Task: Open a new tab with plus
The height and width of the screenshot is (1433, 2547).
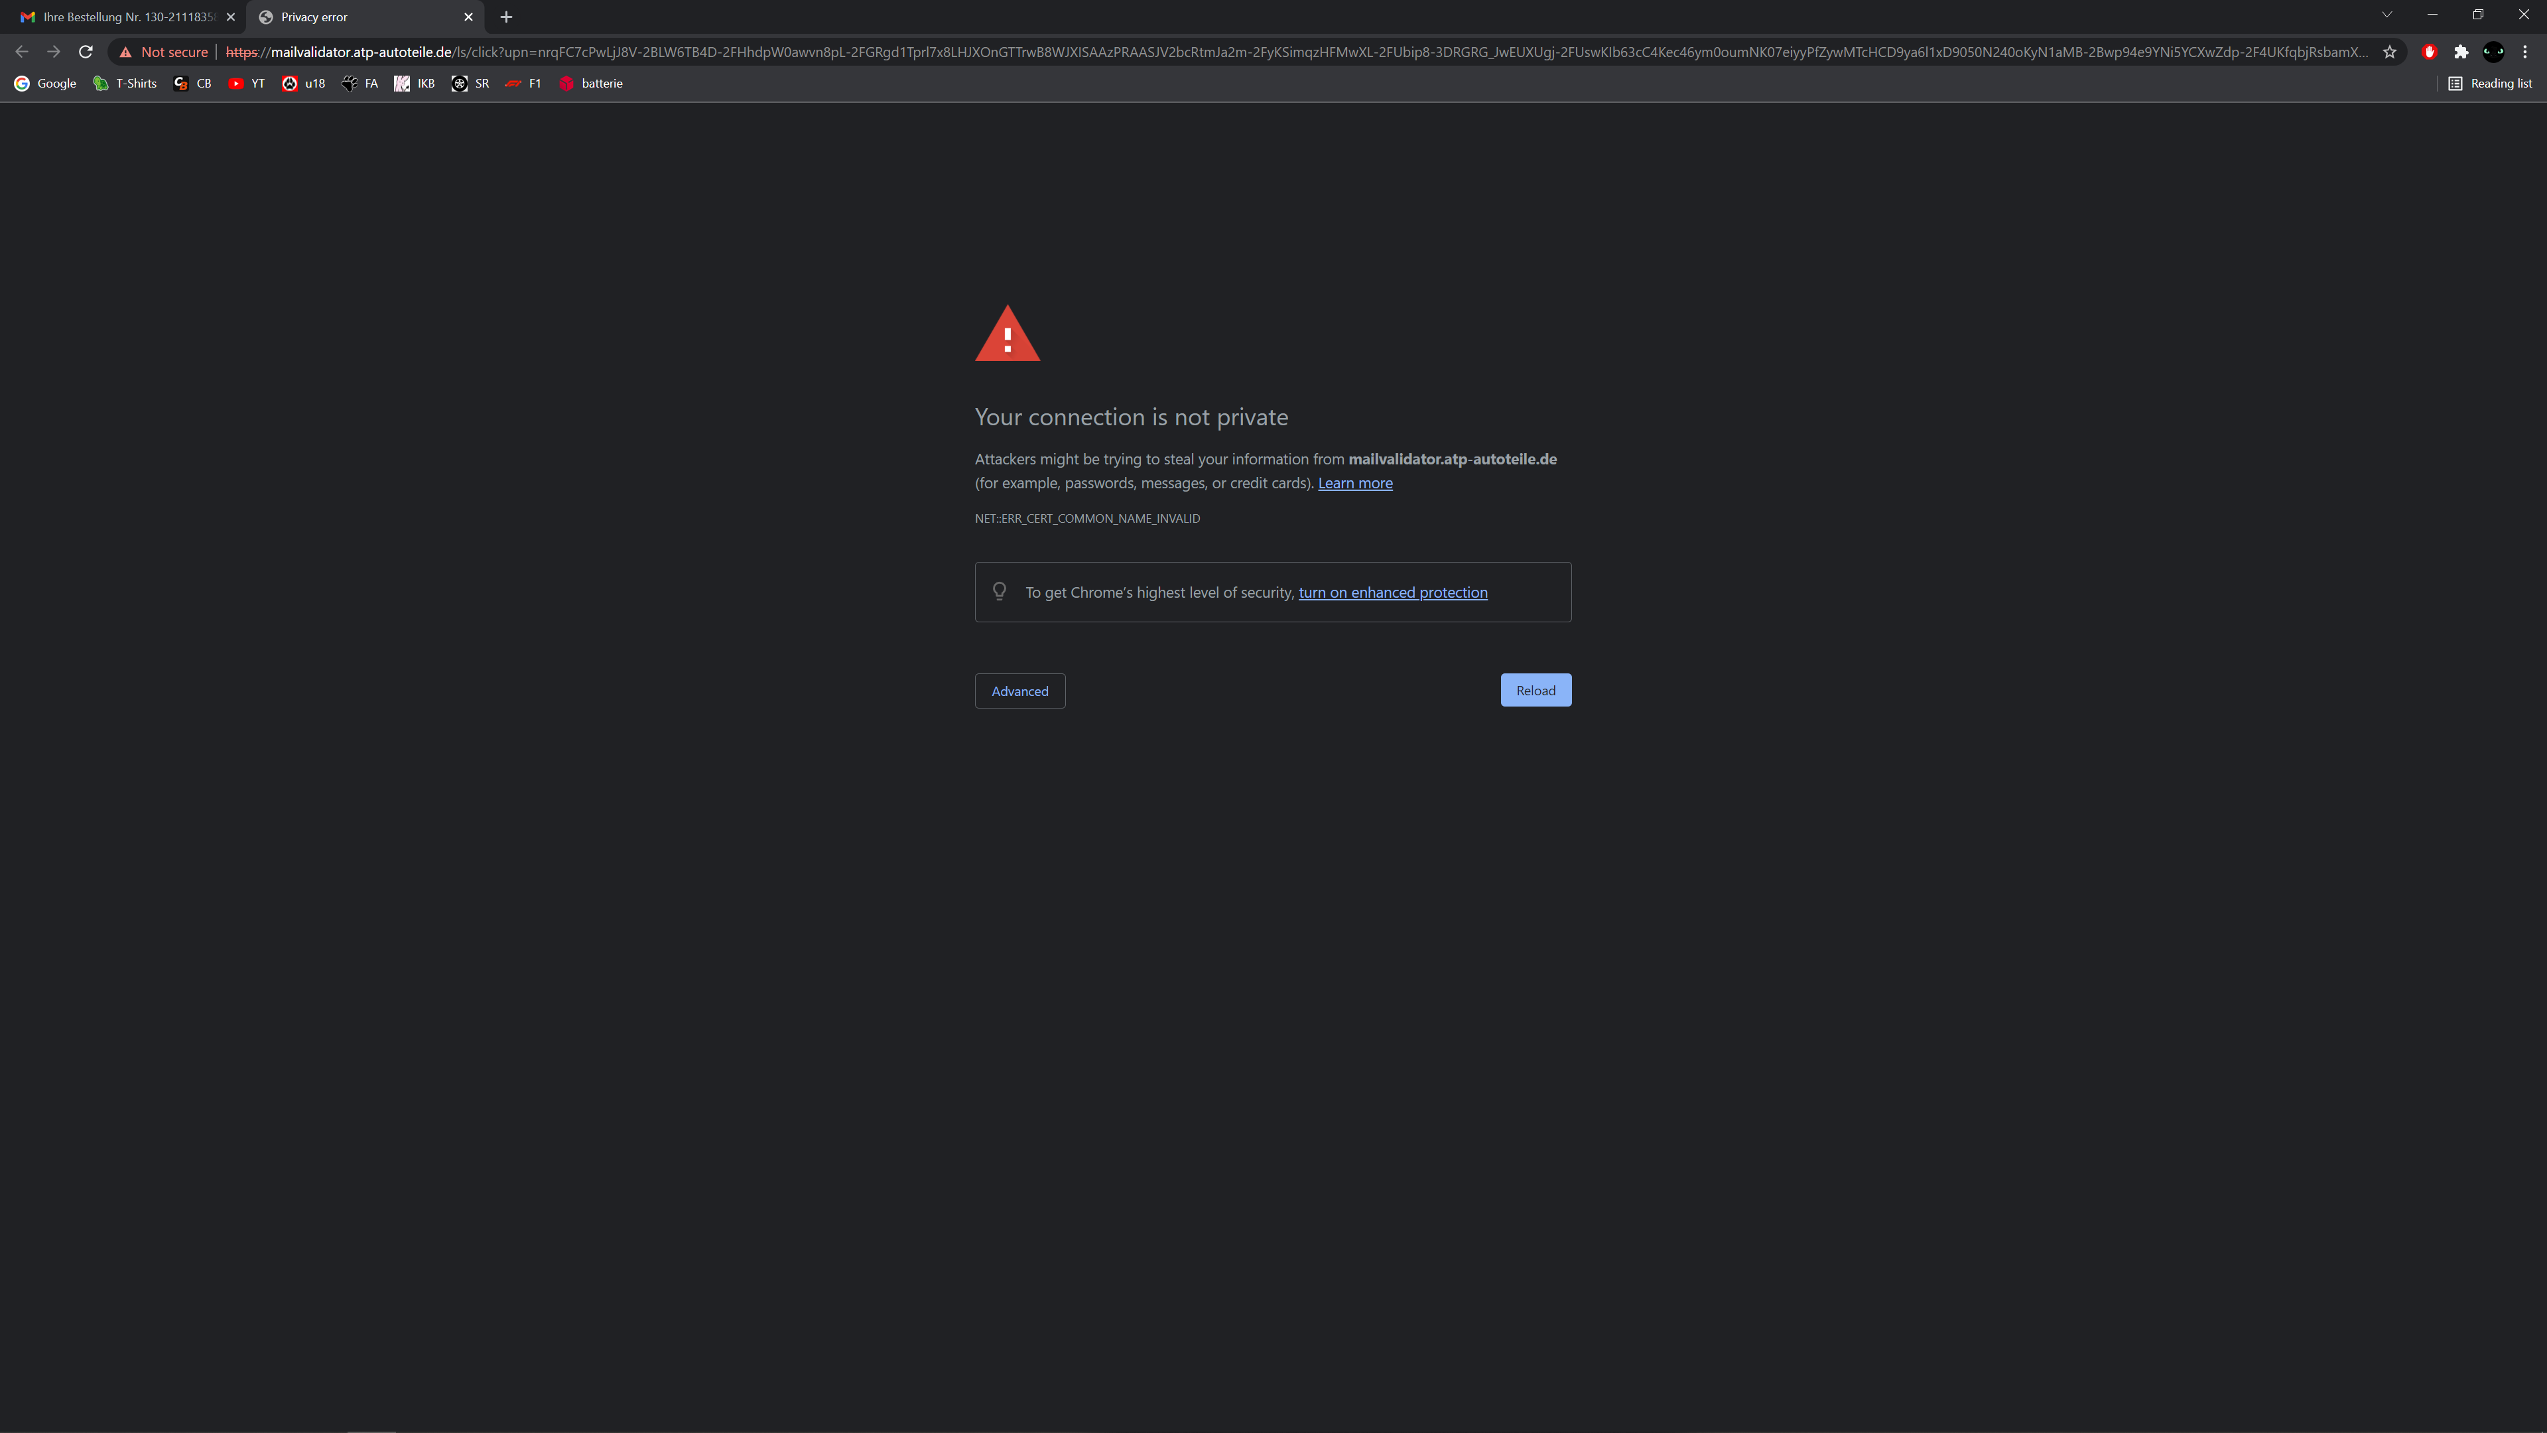Action: (506, 17)
